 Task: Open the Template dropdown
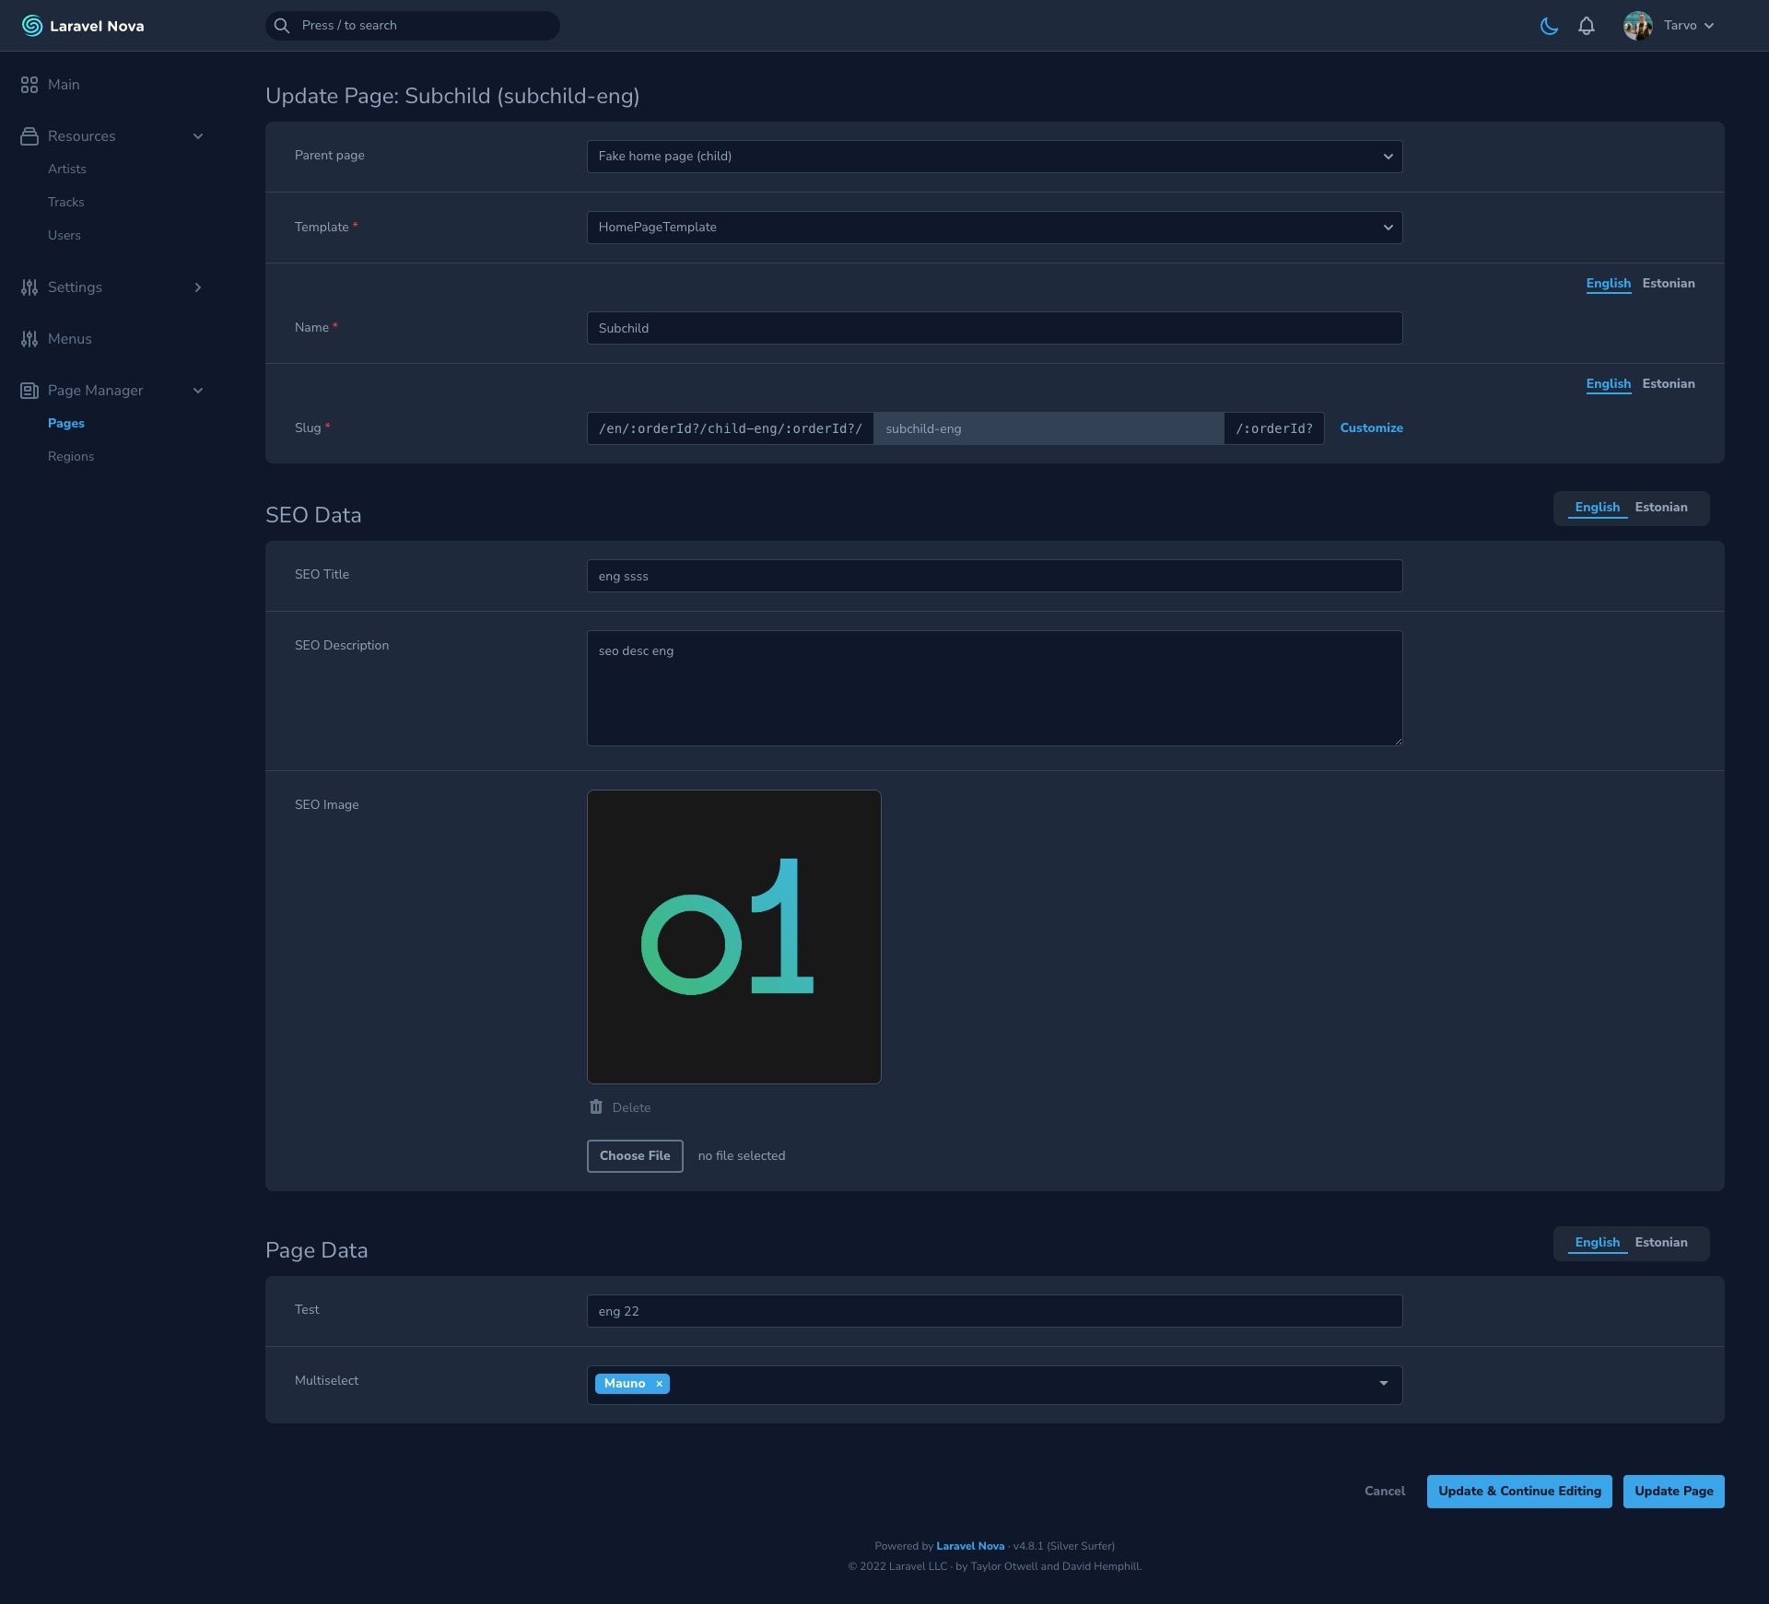[993, 227]
